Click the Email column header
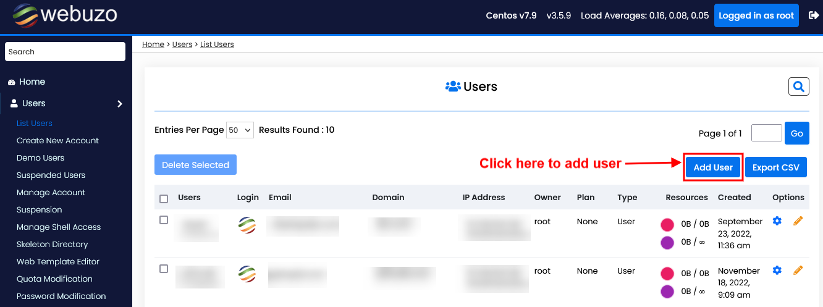The image size is (823, 307). click(x=280, y=198)
